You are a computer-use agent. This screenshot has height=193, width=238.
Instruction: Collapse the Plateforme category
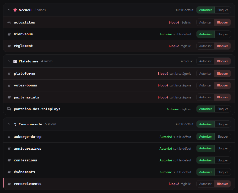(9, 61)
